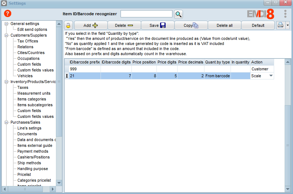Click tree panel scroll up arrow
Viewport: 293px width, 194px height.
[59, 24]
